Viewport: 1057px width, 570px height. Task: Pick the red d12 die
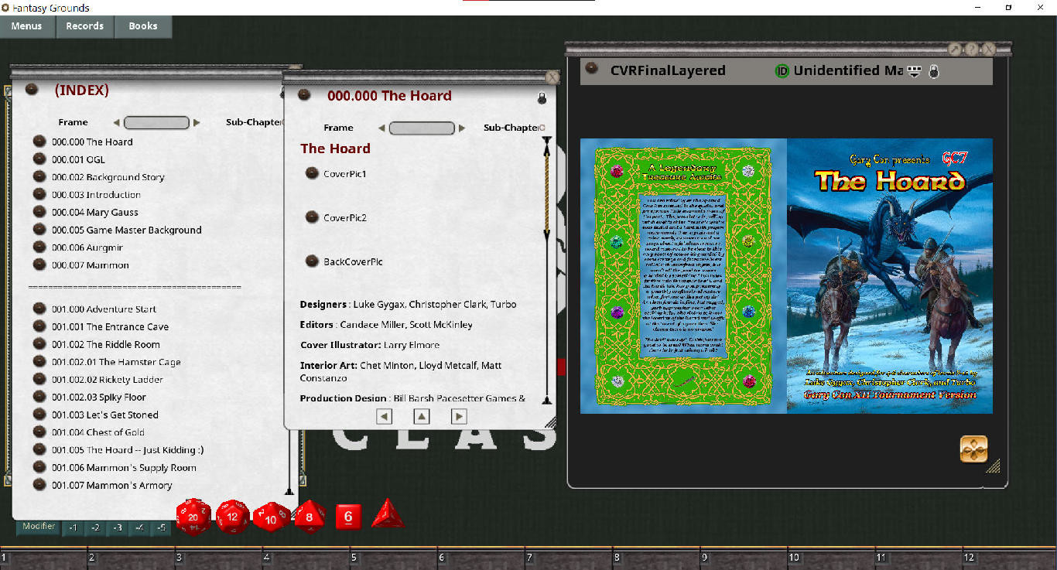click(232, 517)
